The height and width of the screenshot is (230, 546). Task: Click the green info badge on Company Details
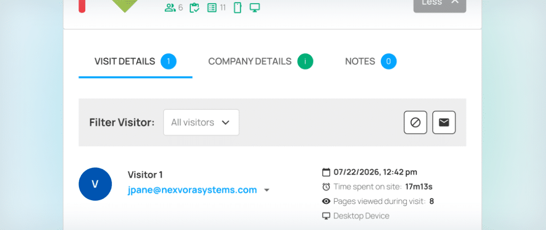(306, 62)
